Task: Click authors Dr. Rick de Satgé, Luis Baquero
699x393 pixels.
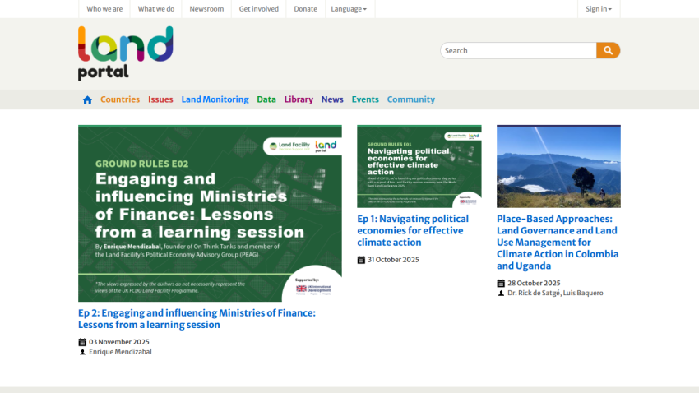Action: (x=555, y=293)
